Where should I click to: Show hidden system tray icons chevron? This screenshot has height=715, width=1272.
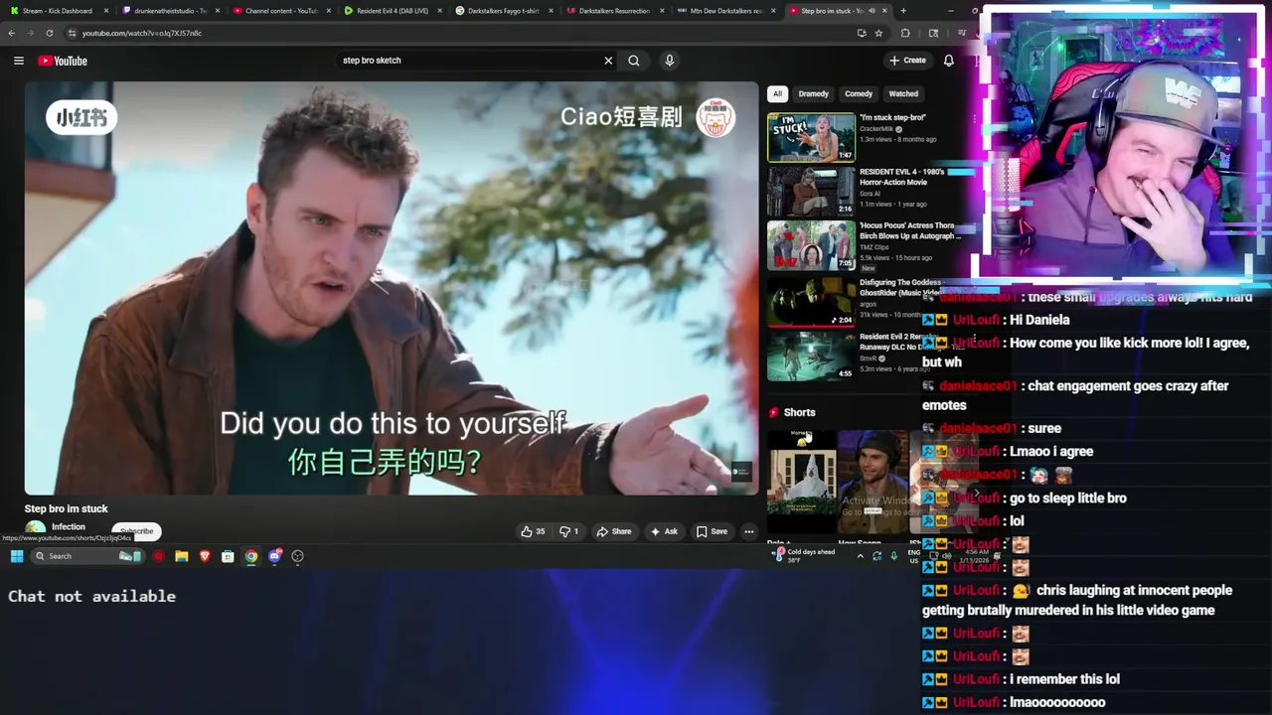click(x=860, y=556)
